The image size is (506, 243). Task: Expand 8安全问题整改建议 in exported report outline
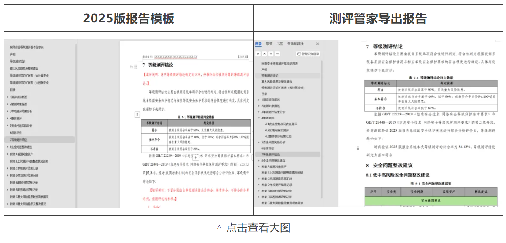click(259, 160)
